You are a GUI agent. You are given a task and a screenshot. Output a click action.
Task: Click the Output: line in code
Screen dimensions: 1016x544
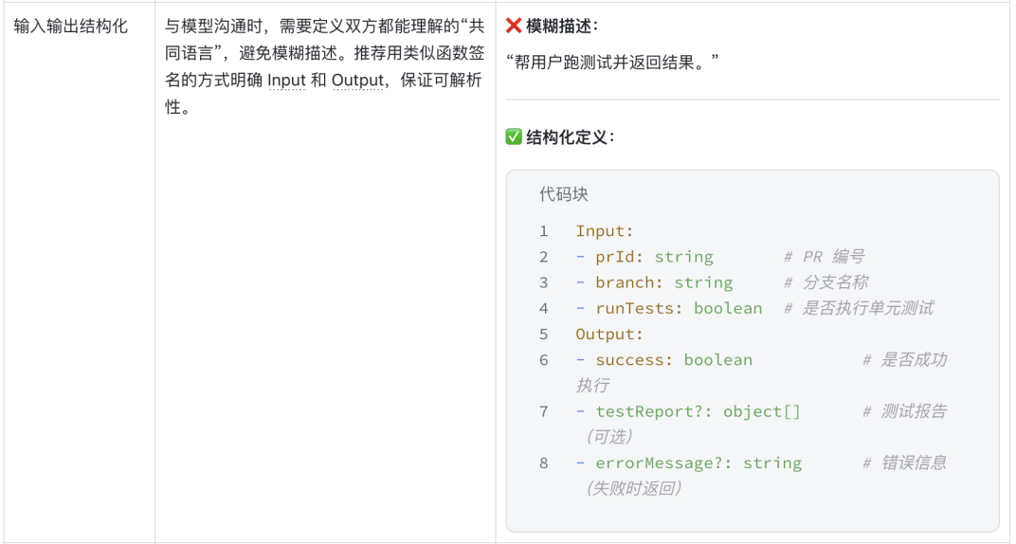pyautogui.click(x=609, y=335)
